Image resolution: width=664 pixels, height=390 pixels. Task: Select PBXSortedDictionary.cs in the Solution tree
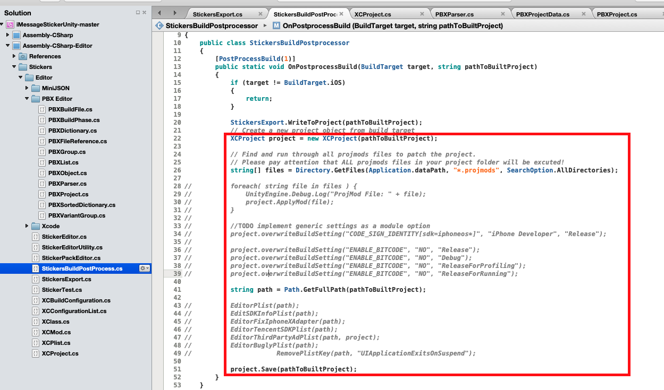pyautogui.click(x=82, y=205)
